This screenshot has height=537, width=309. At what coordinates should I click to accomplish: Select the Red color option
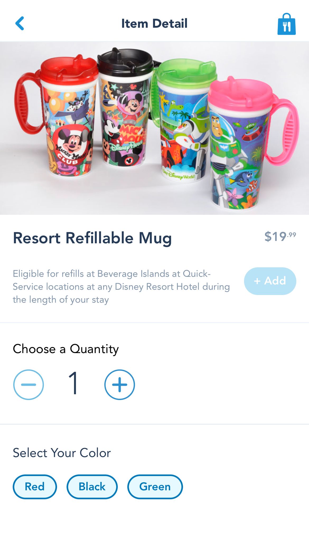[x=35, y=487]
